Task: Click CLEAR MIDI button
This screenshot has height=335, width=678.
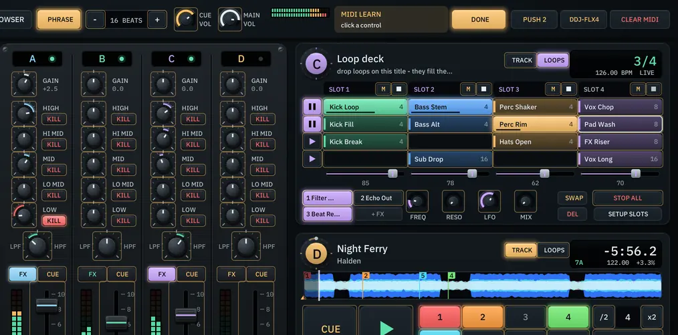Action: point(639,19)
